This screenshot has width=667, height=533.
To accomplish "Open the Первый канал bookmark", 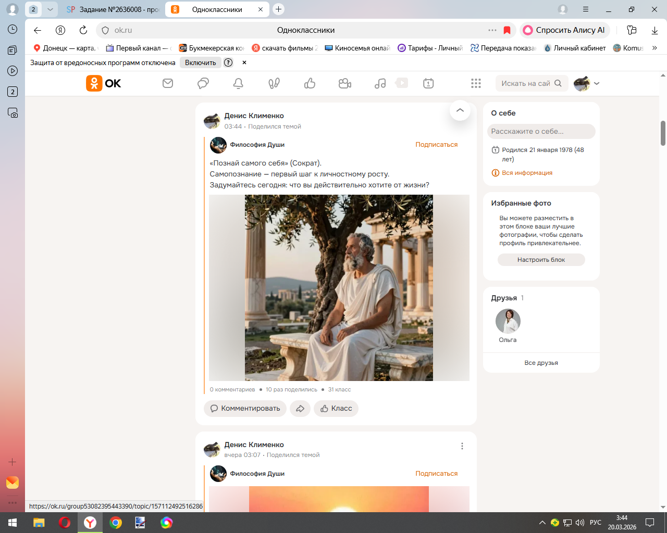I will tap(138, 48).
